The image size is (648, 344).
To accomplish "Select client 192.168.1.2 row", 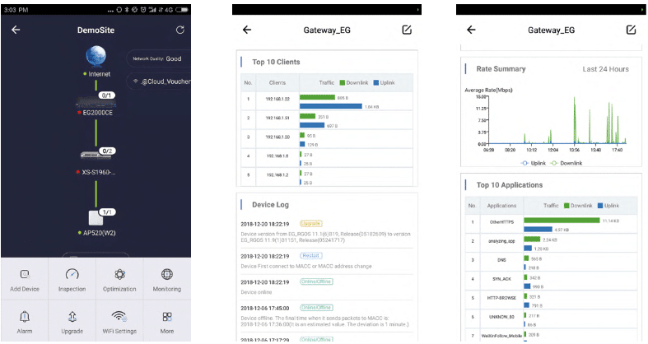I will [x=327, y=176].
